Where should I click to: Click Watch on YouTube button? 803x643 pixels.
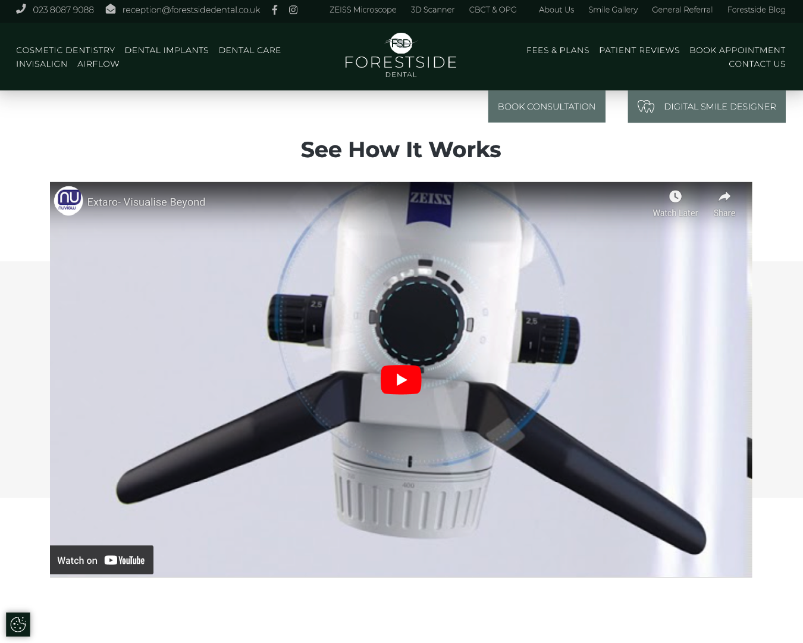[x=102, y=560]
